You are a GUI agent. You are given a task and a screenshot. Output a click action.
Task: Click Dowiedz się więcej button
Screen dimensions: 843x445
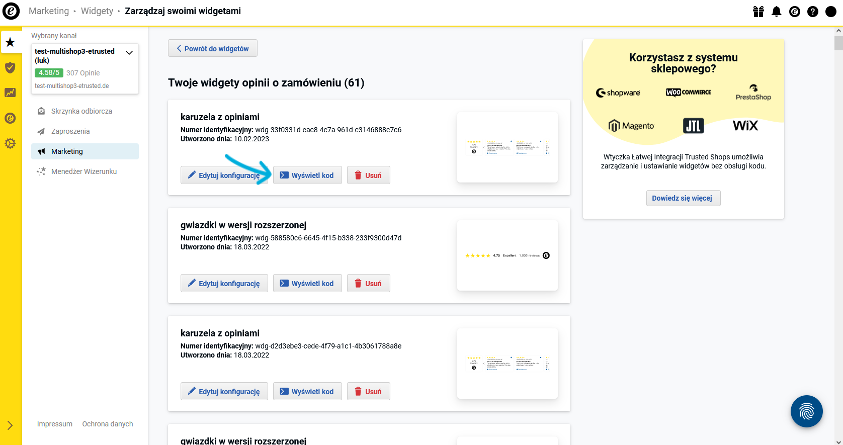pyautogui.click(x=683, y=198)
